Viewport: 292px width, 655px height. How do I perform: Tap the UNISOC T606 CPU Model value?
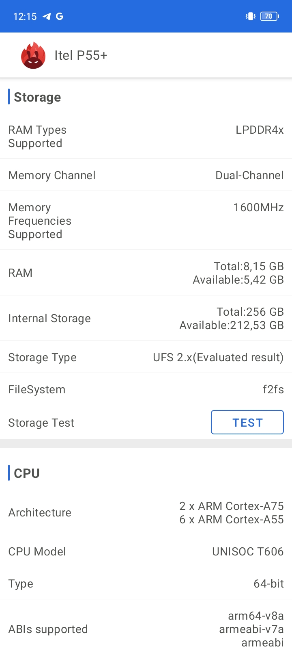coord(248,551)
